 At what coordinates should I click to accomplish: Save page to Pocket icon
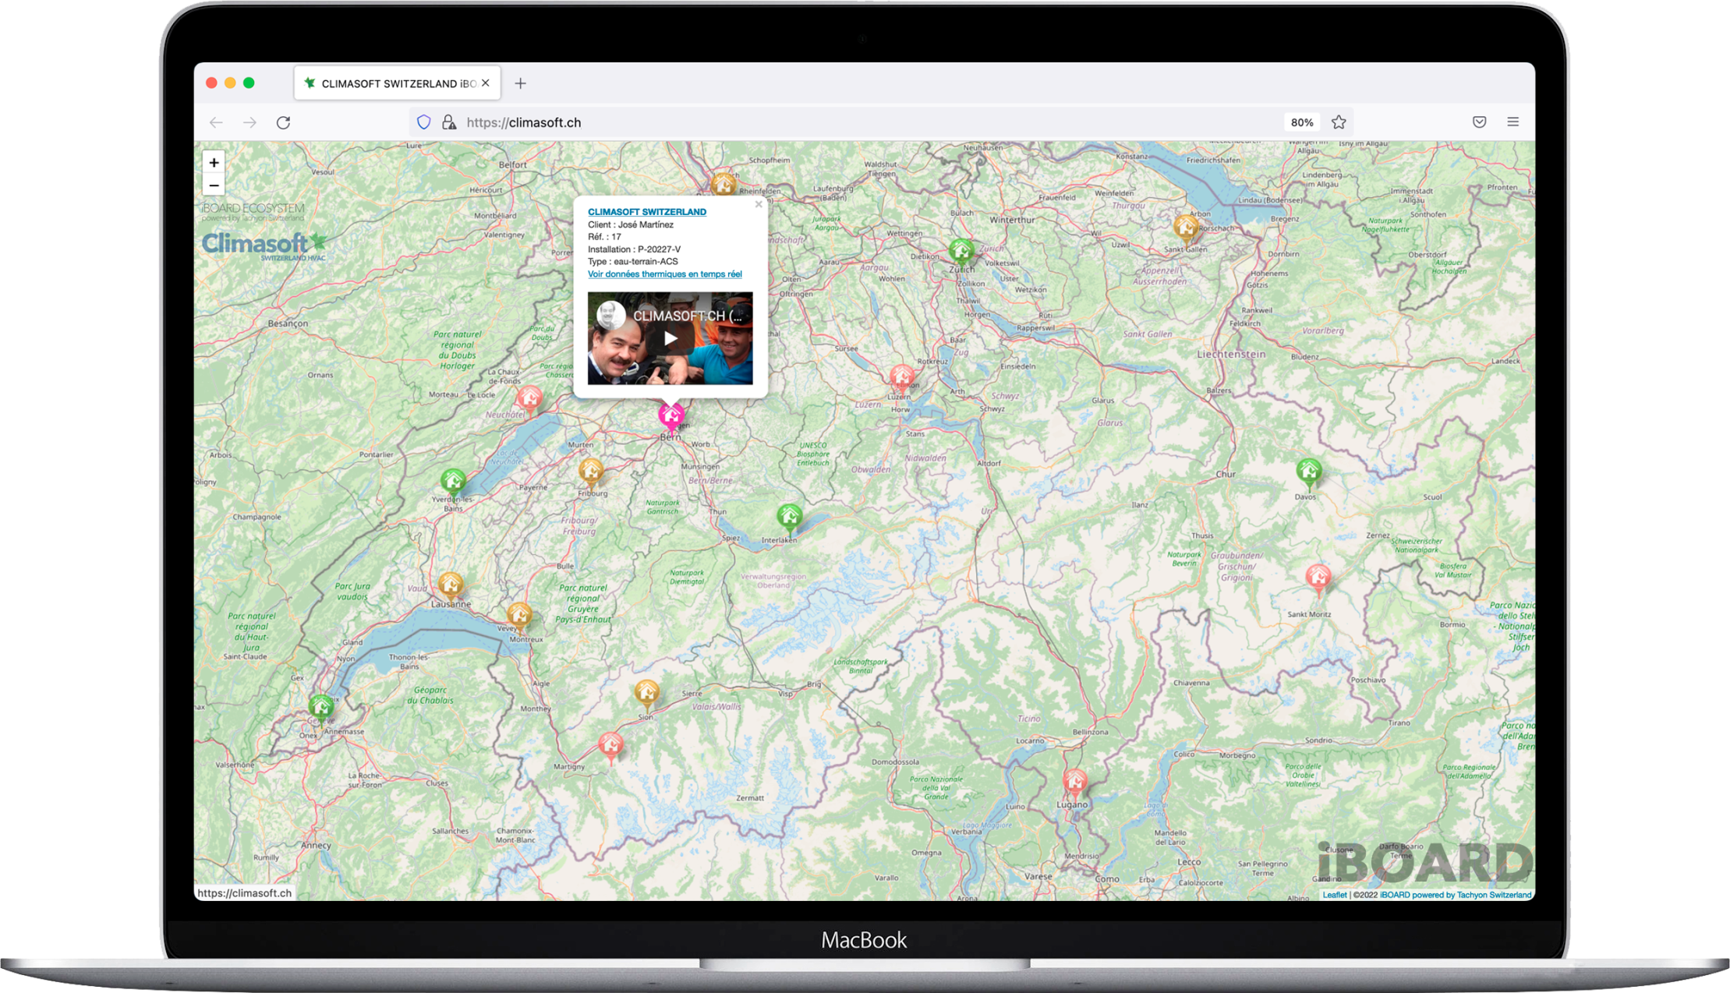[1479, 122]
